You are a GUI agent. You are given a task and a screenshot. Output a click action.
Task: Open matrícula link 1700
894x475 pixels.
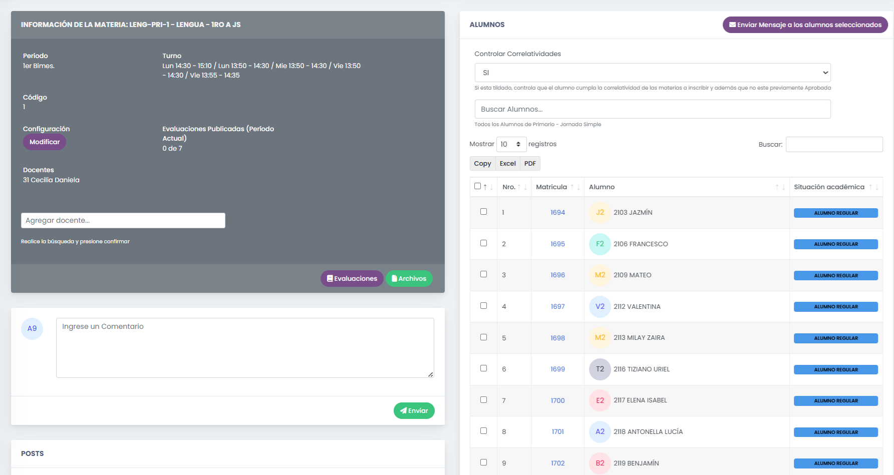[557, 401]
